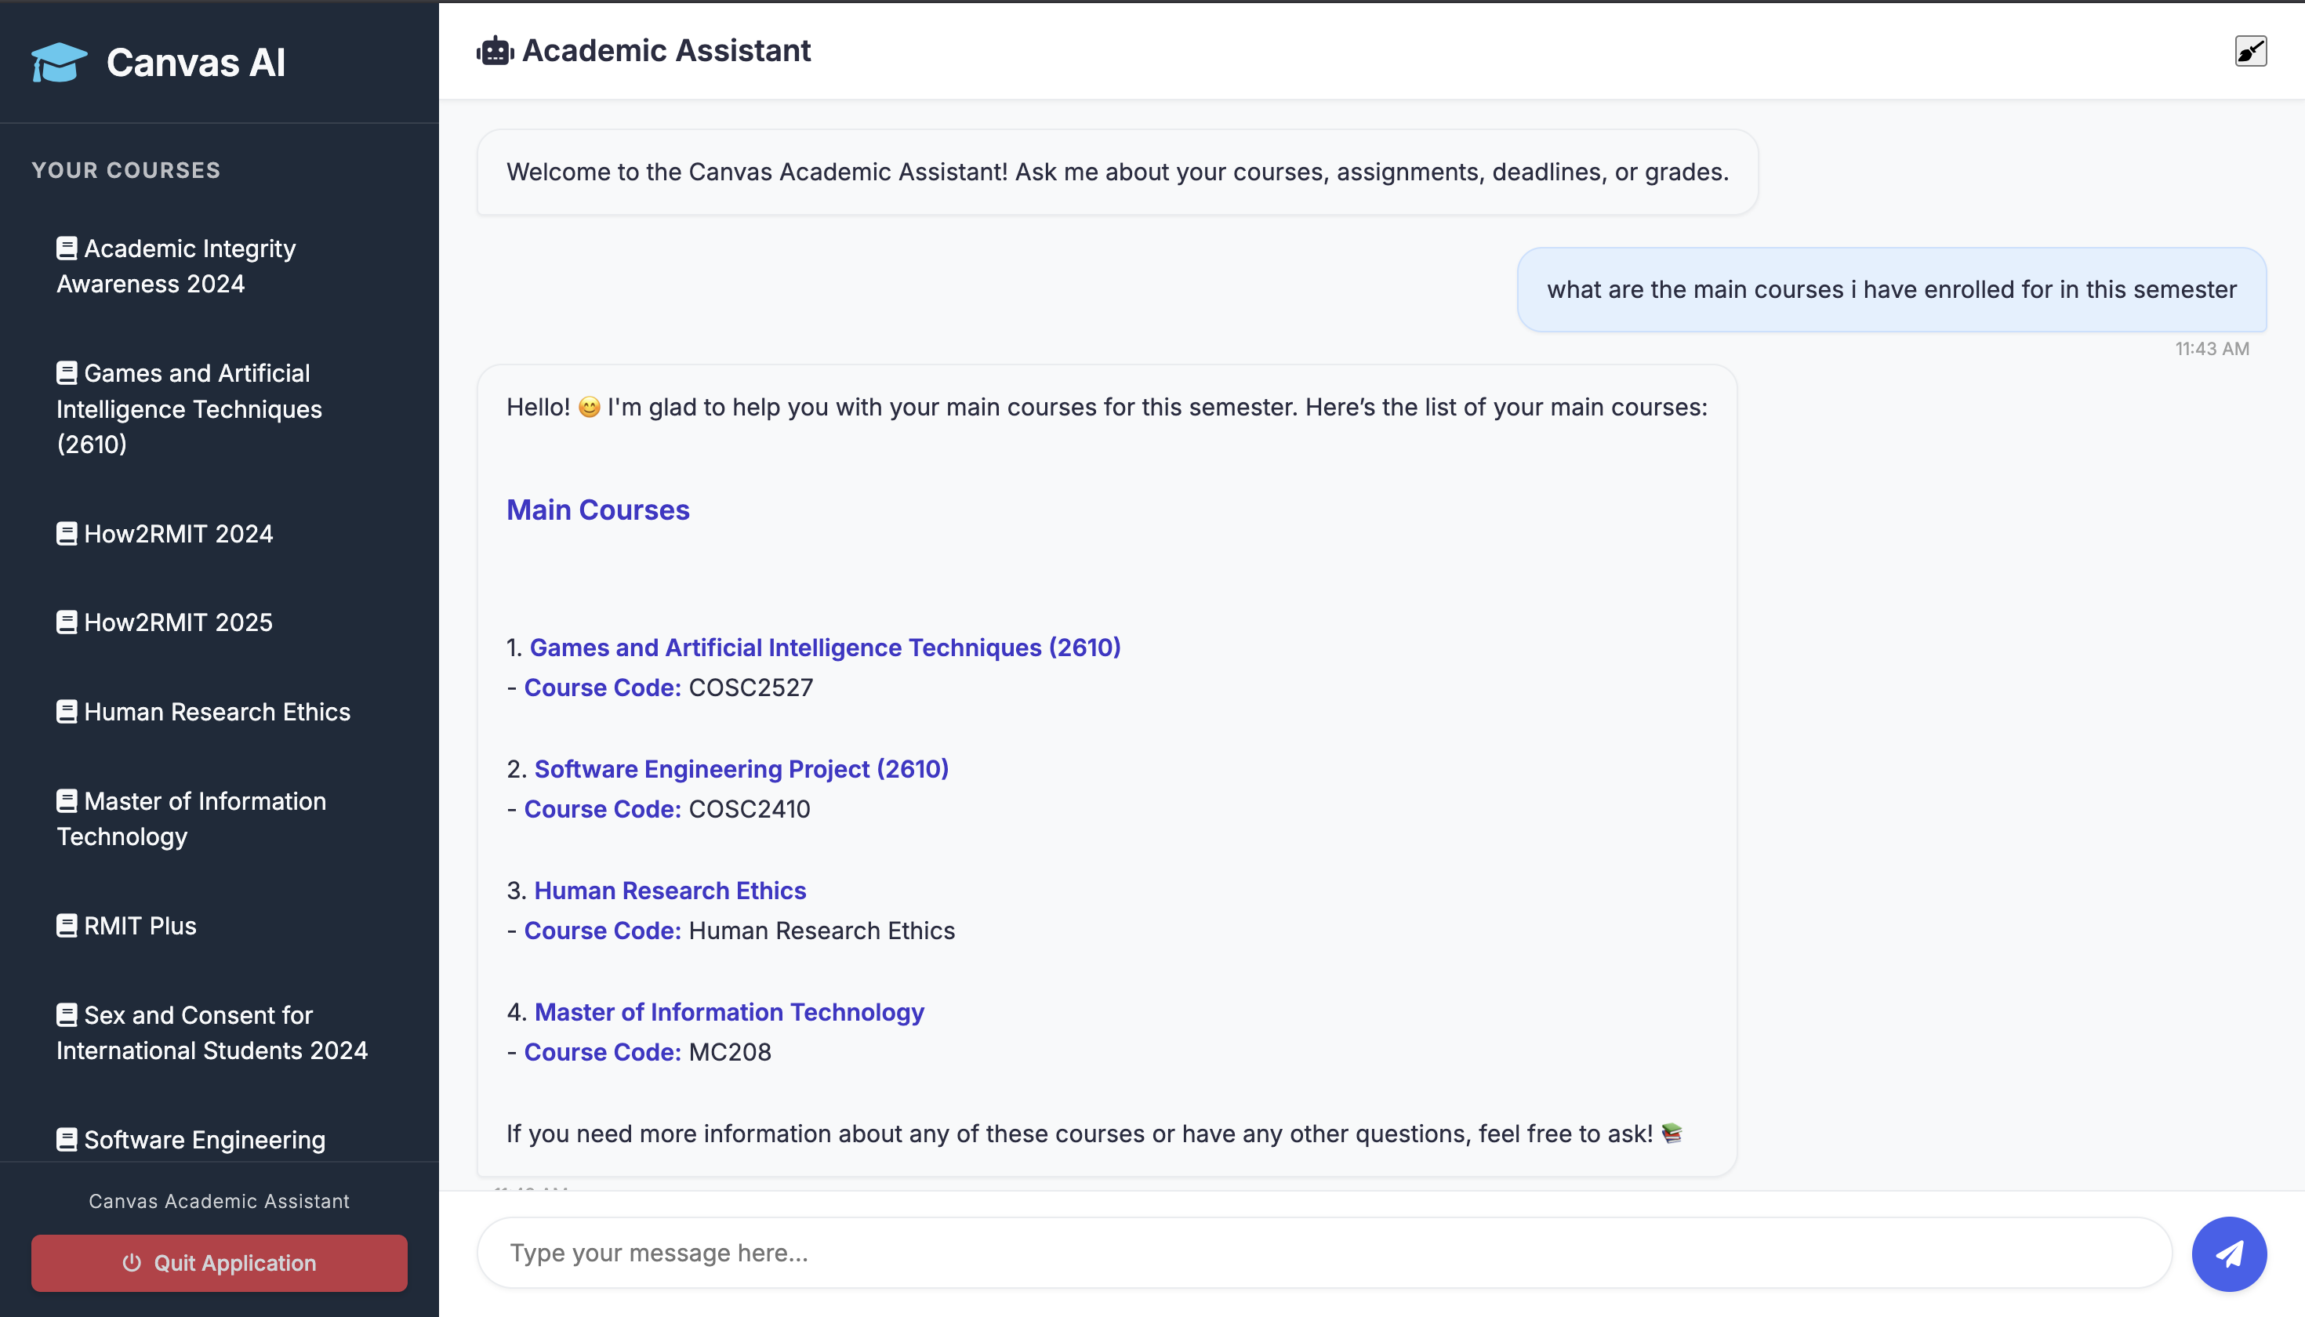Click the Quit Application button
The image size is (2305, 1317).
[x=219, y=1263]
